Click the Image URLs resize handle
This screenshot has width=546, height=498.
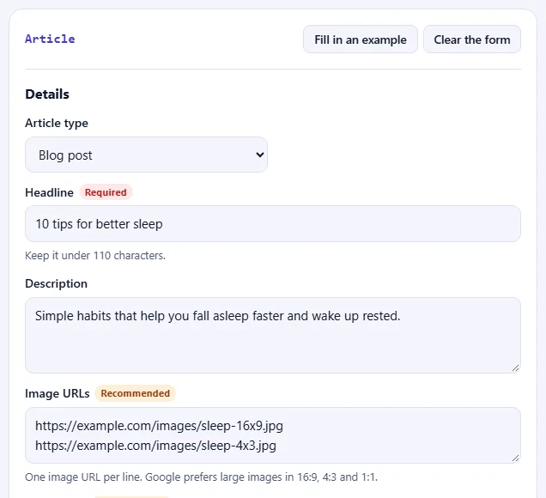coord(516,459)
